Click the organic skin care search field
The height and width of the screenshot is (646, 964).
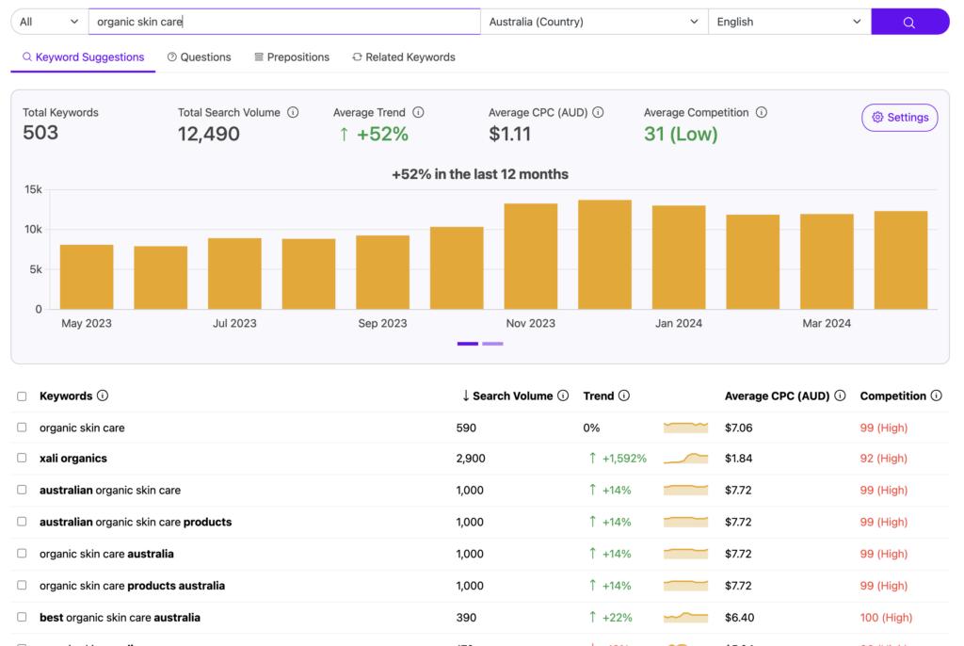point(284,23)
